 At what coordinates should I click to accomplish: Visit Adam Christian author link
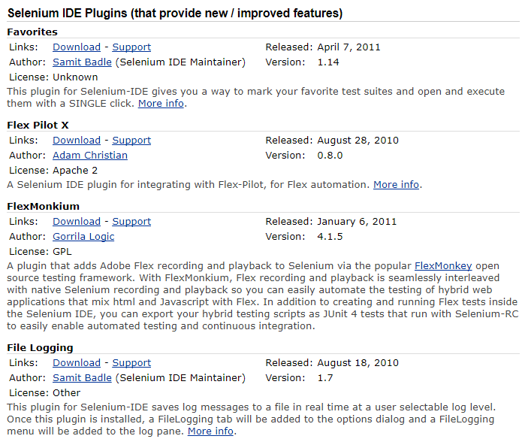point(89,155)
